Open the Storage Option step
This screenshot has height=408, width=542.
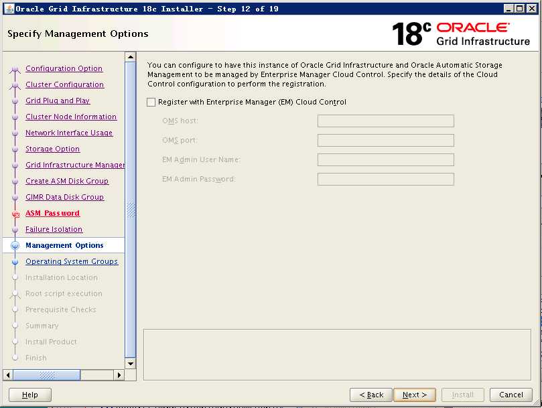(52, 149)
